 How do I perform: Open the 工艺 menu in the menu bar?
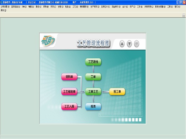(x=75, y=6)
